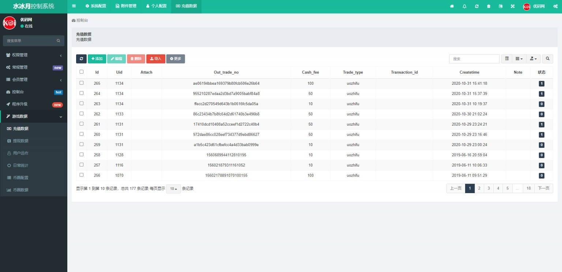Toggle the sidebar with the hamburger icon
Viewport: 562px width, 272px height.
[x=74, y=6]
